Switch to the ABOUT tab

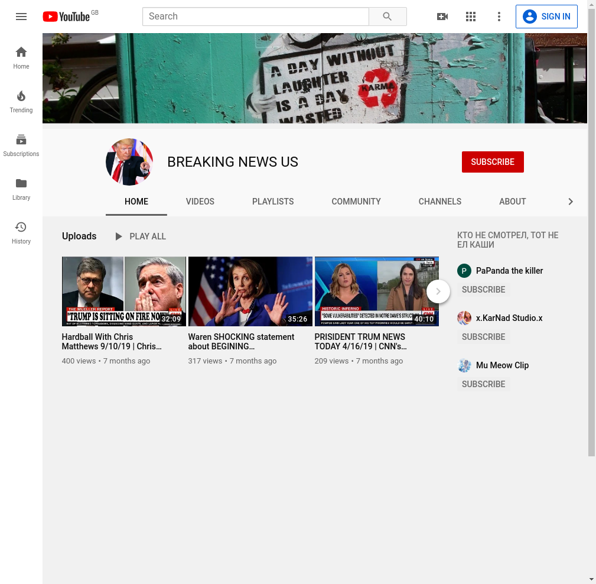(512, 202)
